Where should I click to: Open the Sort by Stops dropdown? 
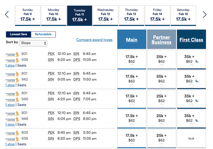(x=33, y=43)
